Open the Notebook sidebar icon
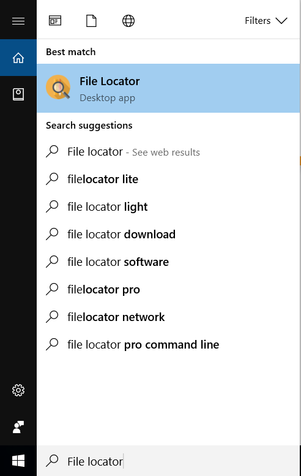Screen dimensions: 301x476 point(18,94)
